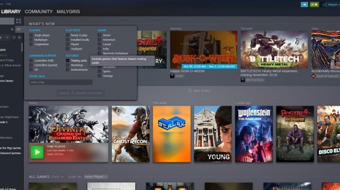Enable the Single player filter
The image size is (340, 190).
(31, 35)
